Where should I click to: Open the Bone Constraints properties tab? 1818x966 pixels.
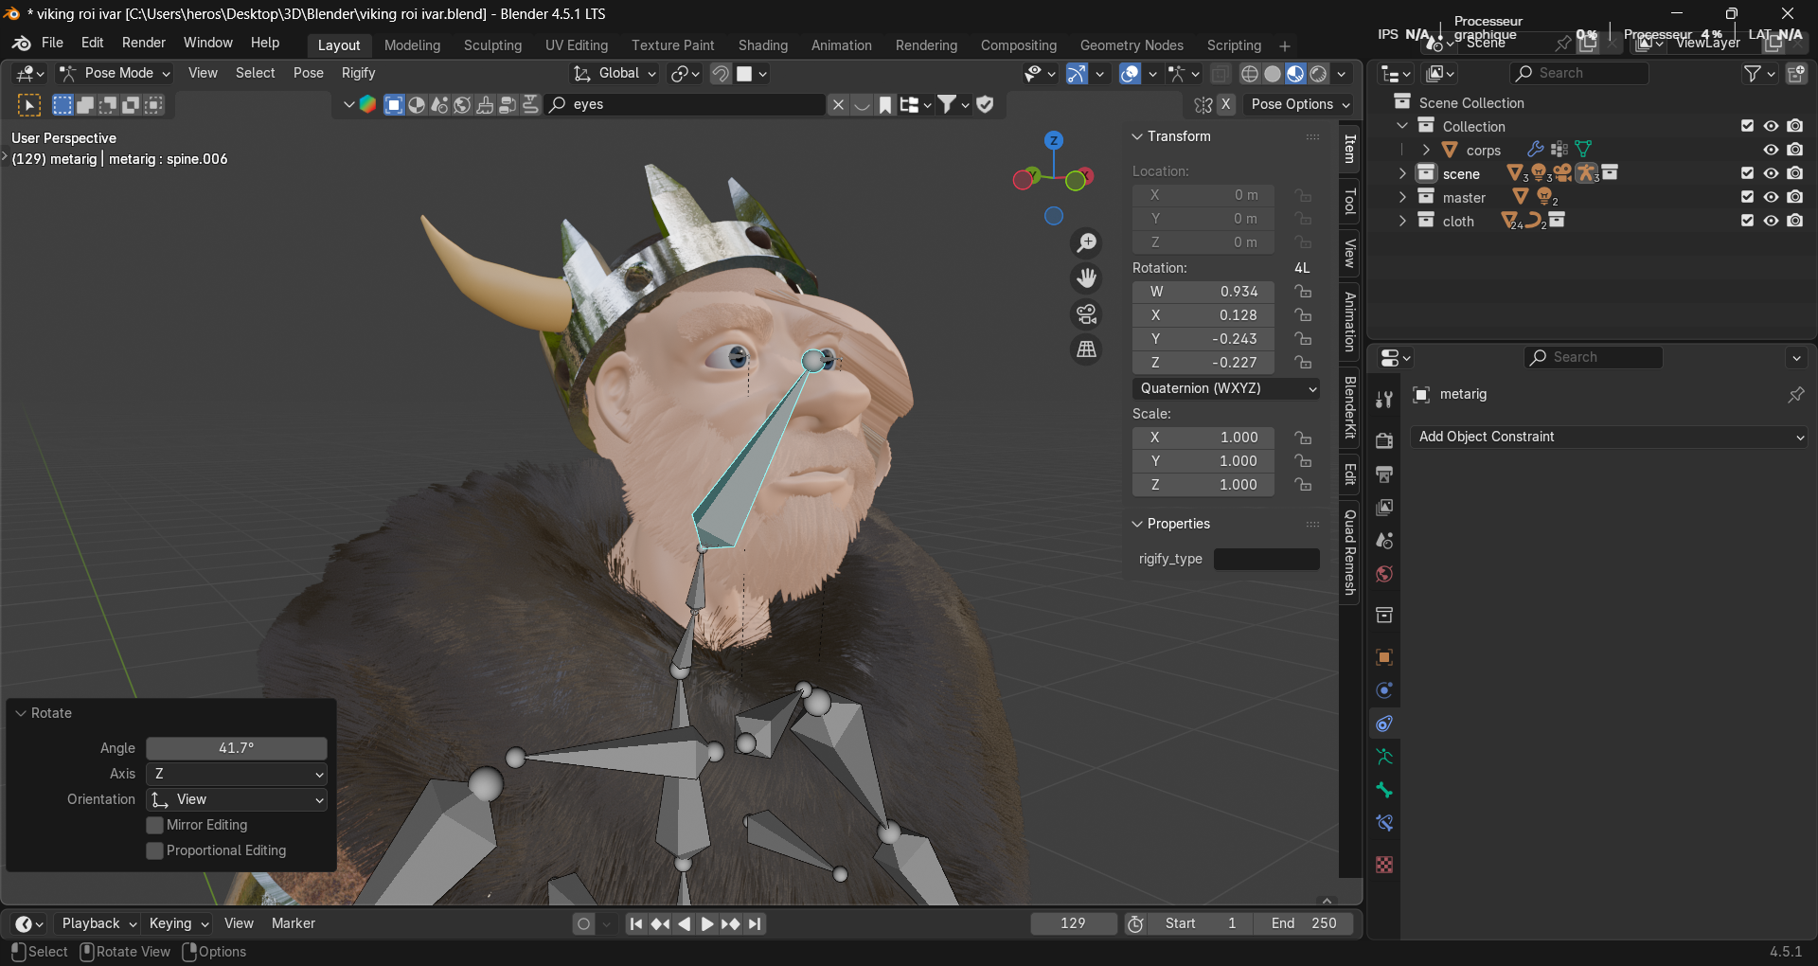[x=1384, y=823]
